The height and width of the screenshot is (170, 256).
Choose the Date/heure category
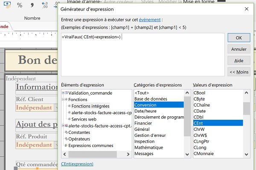tap(159, 111)
